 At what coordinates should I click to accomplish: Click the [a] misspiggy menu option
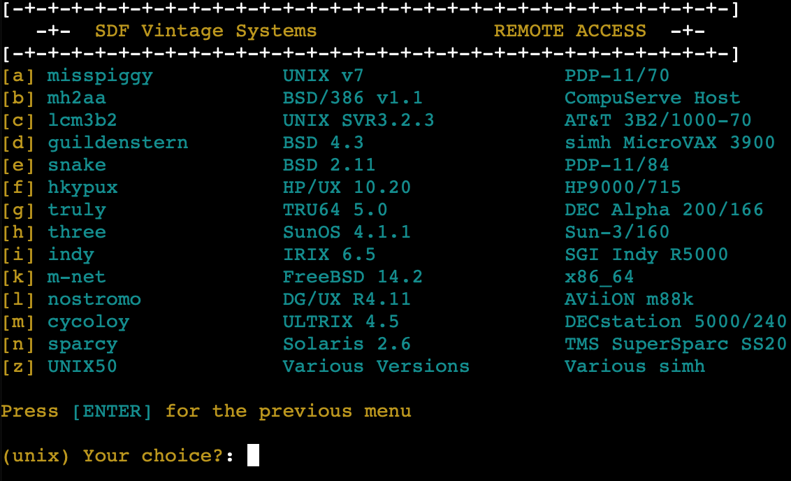coord(99,76)
